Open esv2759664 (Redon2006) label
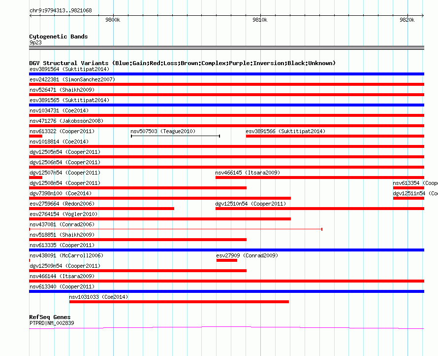438x356 pixels. click(x=62, y=204)
